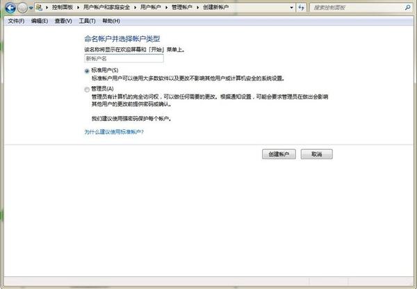417x289 pixels.
Task: Open the 编辑(E) menu
Action: point(40,21)
